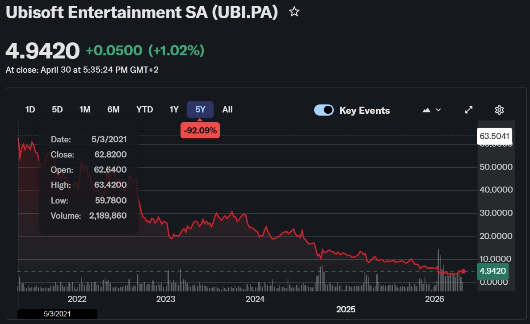The width and height of the screenshot is (530, 324).
Task: Select the 1D time range
Action: click(30, 110)
